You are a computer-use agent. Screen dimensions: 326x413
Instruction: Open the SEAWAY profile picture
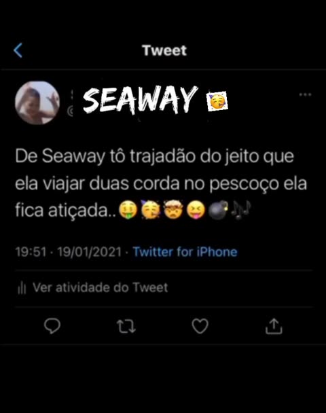37,103
